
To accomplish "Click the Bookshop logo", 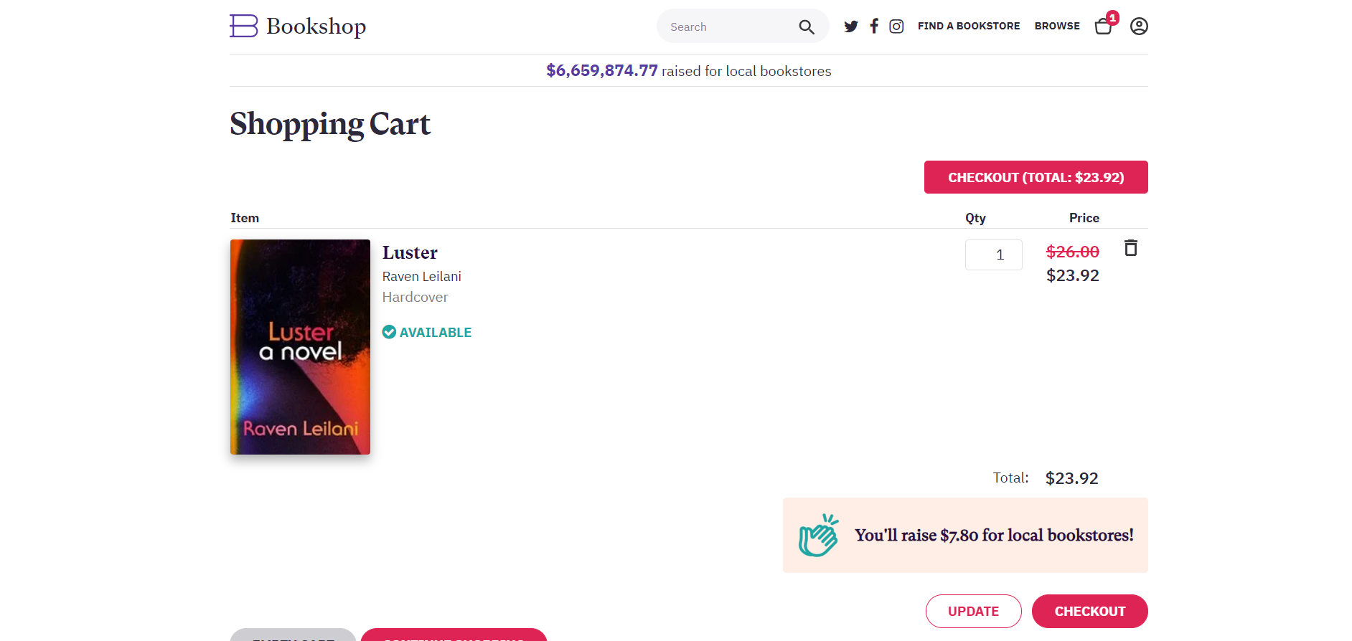I will [297, 26].
